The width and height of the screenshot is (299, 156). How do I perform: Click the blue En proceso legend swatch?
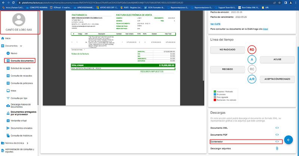215,95
